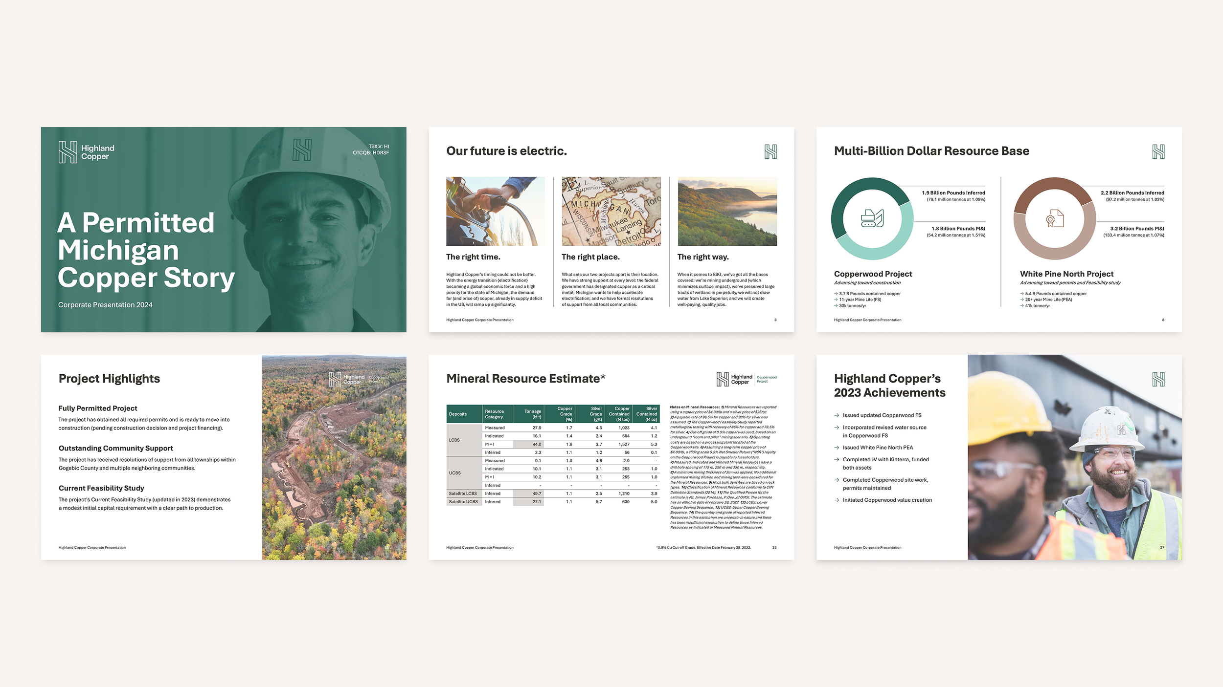Click the H logo on 'Our future is electric' slide
The width and height of the screenshot is (1223, 687).
[770, 151]
